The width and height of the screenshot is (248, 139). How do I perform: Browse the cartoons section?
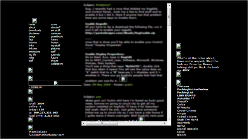coord(56,34)
